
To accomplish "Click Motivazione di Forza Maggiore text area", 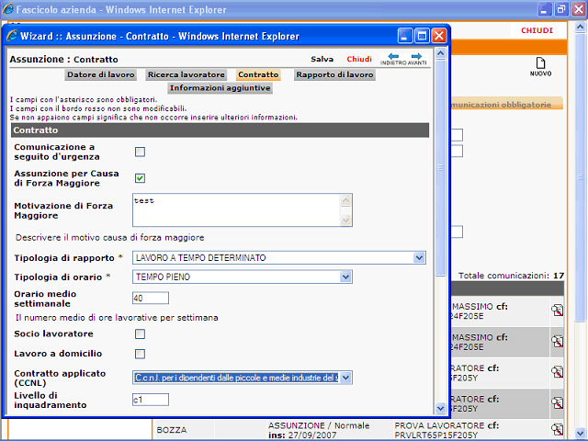I will 243,210.
